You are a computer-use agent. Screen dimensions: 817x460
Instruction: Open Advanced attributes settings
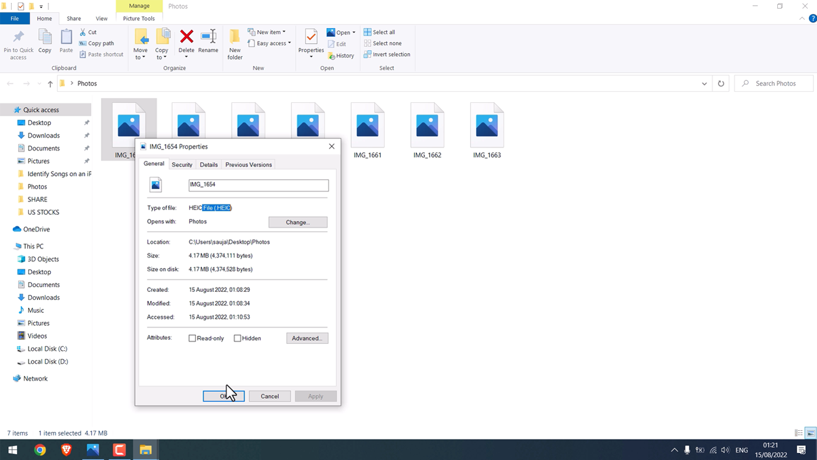(307, 338)
